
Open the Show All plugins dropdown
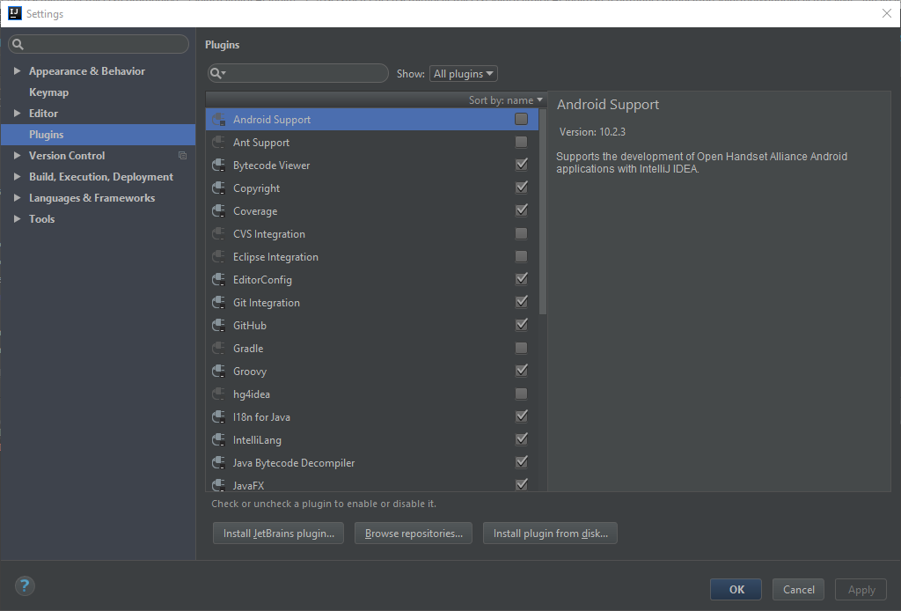click(463, 74)
